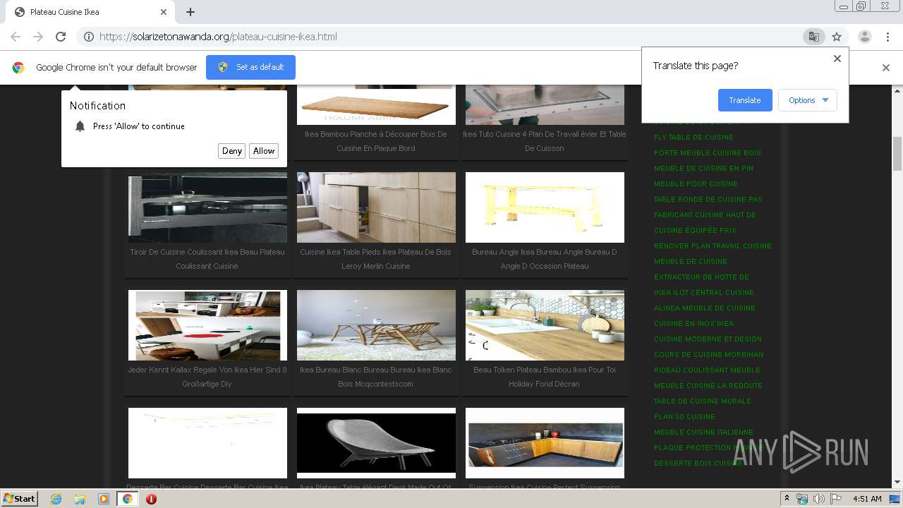This screenshot has width=903, height=508.
Task: Open the Bureau Angle Ikea thumbnail
Action: pyautogui.click(x=545, y=207)
